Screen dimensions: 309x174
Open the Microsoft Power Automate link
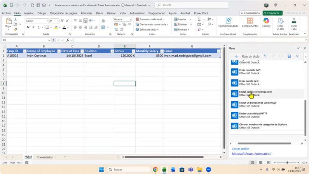(x=251, y=153)
